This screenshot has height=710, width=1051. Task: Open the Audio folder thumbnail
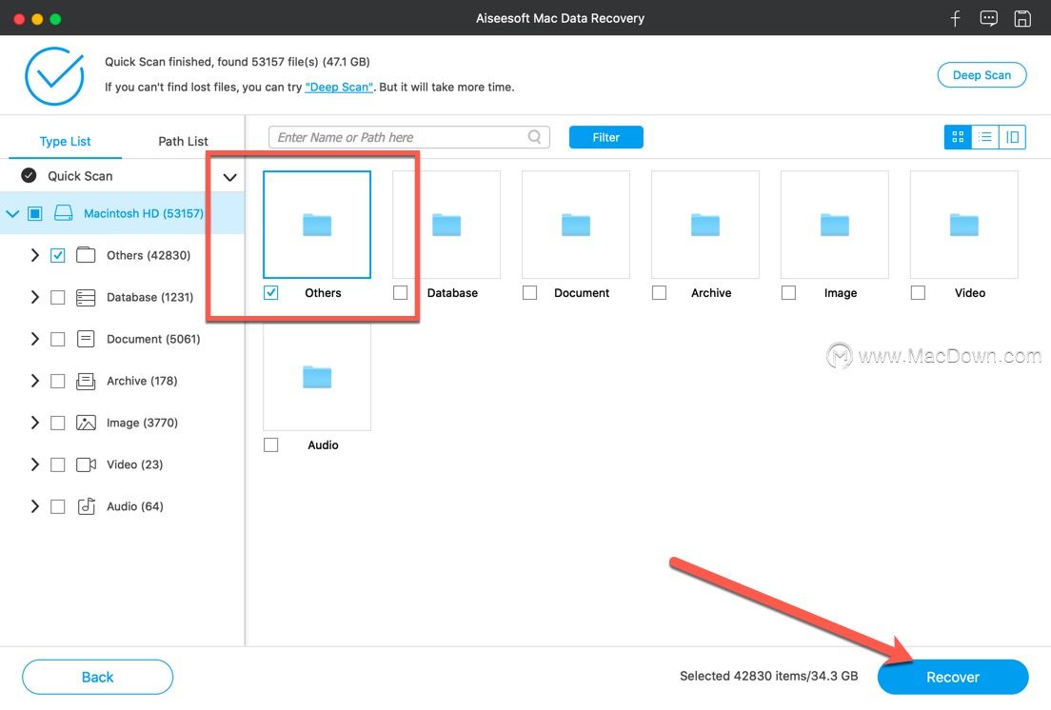[317, 377]
